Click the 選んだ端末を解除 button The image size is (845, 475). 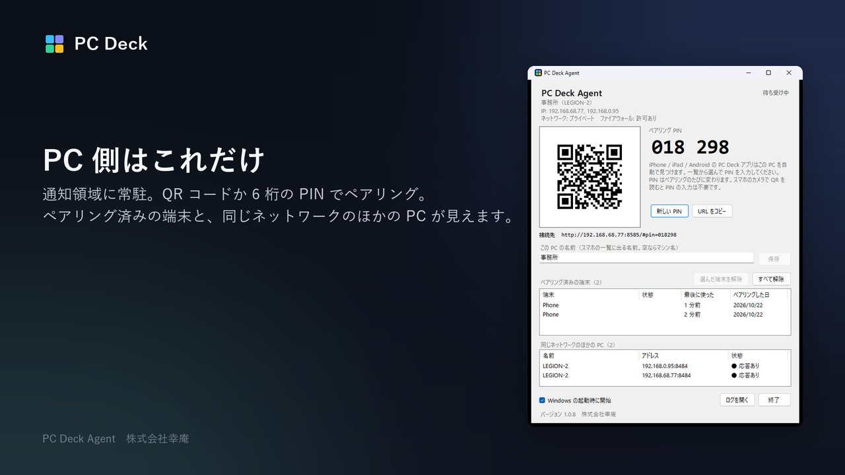click(722, 279)
